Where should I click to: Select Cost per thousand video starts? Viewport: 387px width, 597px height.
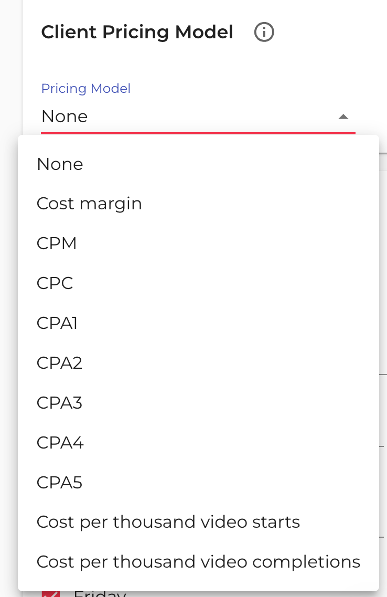click(x=168, y=522)
